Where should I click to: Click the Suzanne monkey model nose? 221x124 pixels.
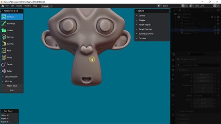tap(86, 50)
